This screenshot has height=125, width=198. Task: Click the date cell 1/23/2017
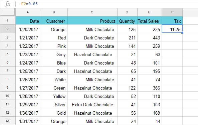tap(28, 54)
